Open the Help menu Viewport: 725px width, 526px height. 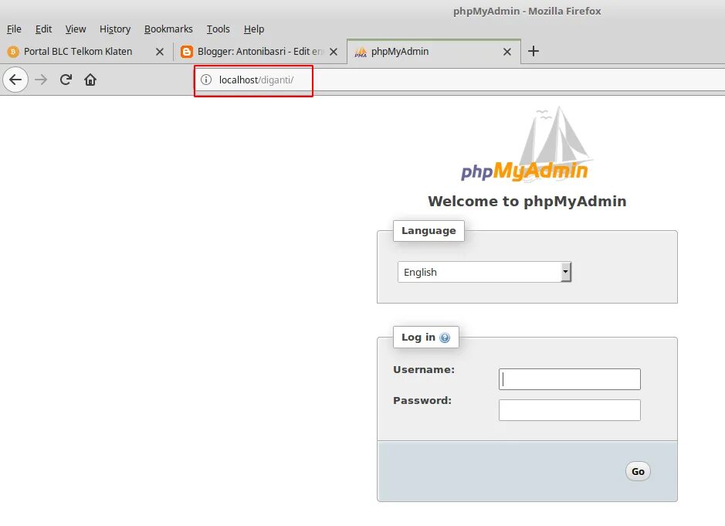point(254,29)
